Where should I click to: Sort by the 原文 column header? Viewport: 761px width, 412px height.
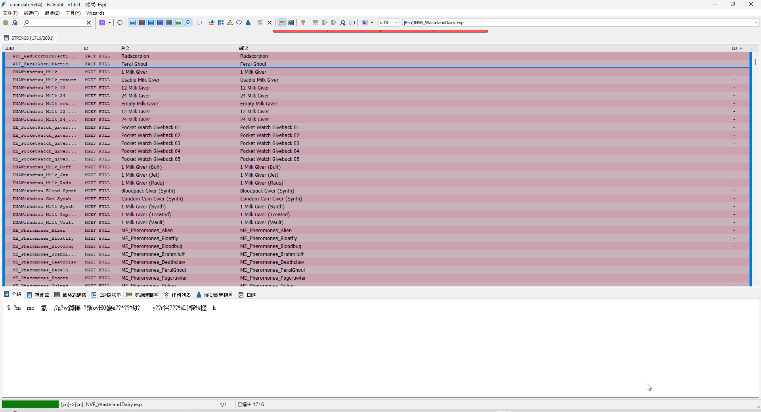178,48
